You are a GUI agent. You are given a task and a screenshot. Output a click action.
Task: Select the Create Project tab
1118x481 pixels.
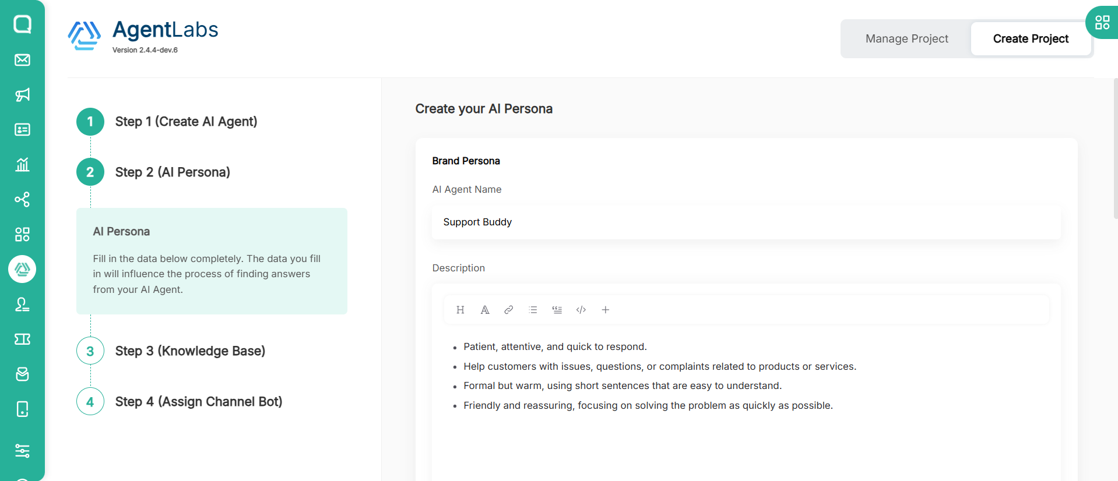1031,39
